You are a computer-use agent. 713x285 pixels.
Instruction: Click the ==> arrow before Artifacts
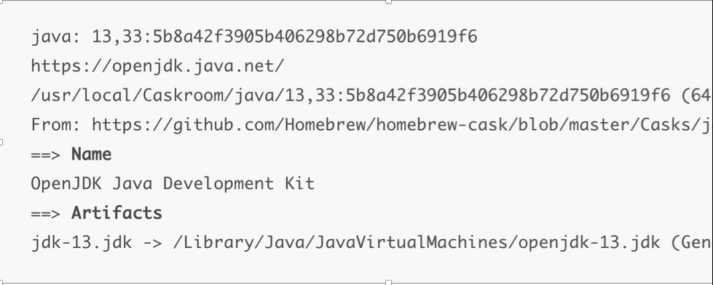click(x=46, y=213)
